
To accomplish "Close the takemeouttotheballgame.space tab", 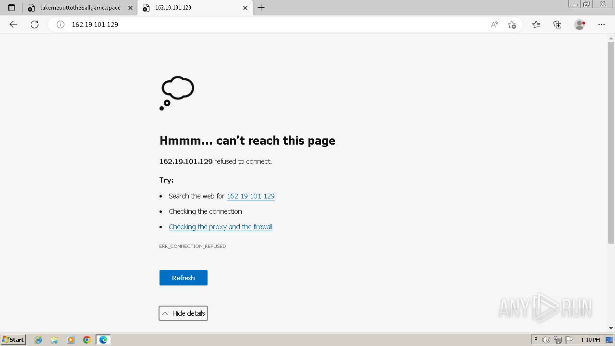I will 130,8.
